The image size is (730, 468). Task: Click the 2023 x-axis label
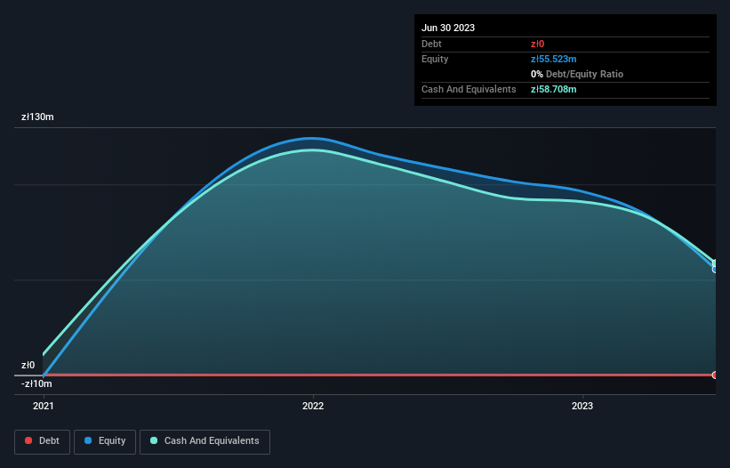click(582, 406)
